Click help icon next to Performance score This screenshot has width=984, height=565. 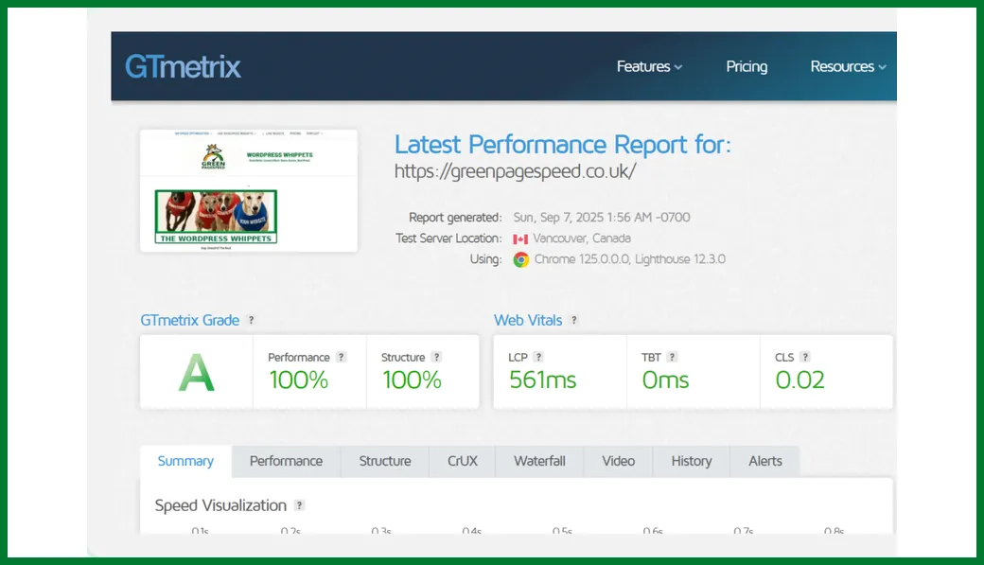coord(342,357)
